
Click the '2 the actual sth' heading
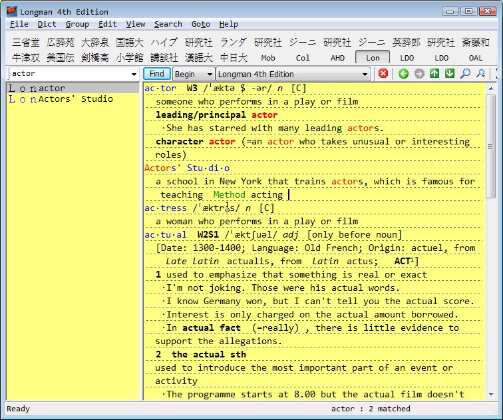[x=201, y=355]
